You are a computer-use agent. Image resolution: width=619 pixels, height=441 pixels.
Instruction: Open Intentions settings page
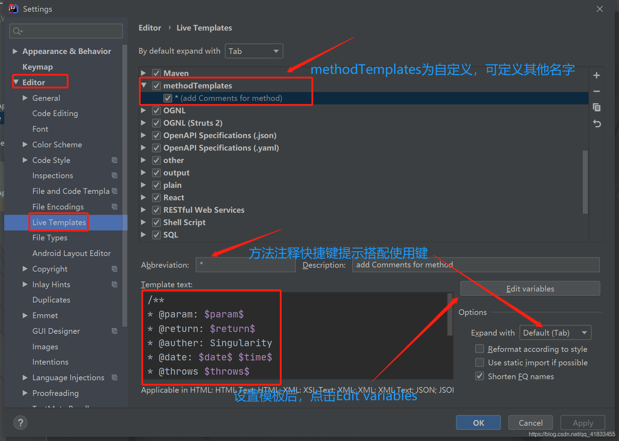click(50, 362)
